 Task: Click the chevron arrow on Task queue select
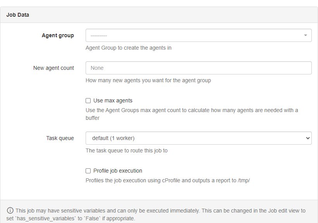point(308,138)
